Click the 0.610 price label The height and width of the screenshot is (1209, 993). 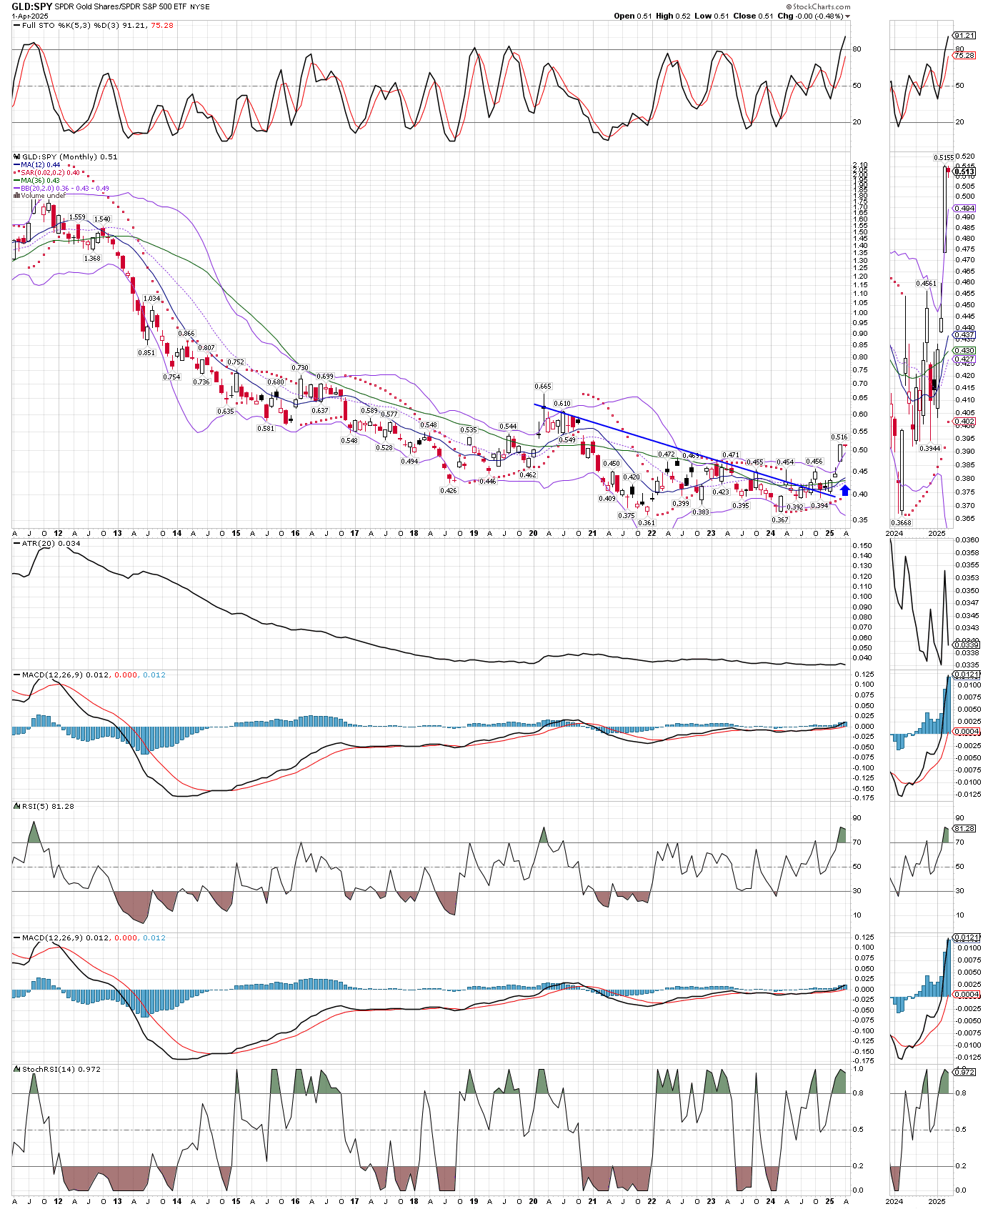point(562,404)
